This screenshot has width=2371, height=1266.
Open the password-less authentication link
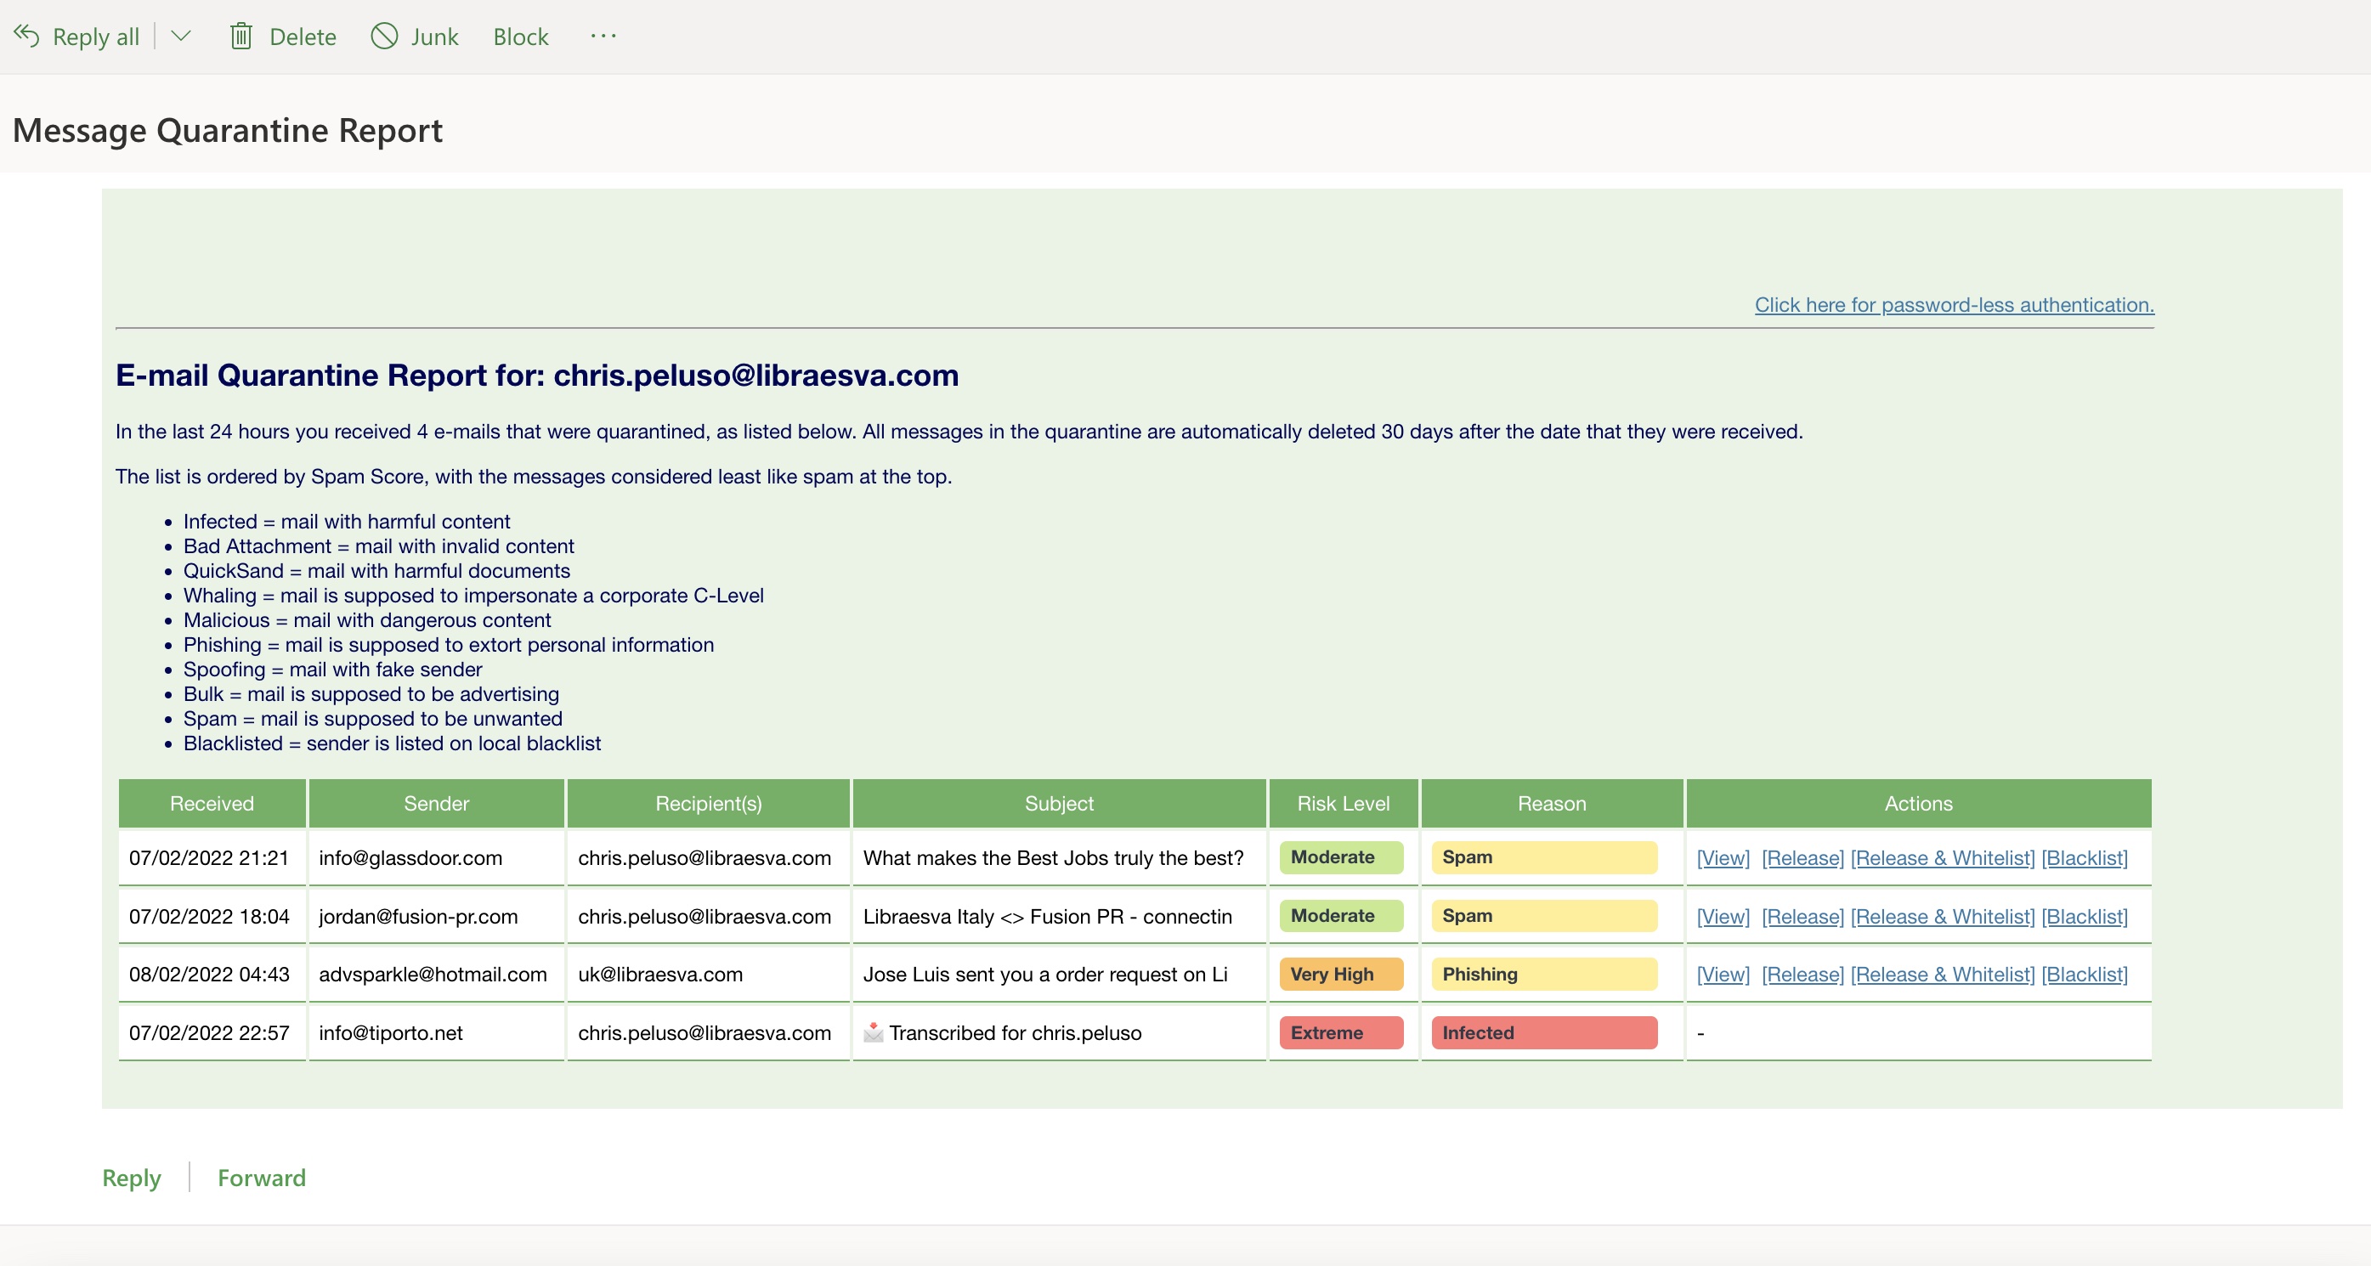click(x=1954, y=304)
